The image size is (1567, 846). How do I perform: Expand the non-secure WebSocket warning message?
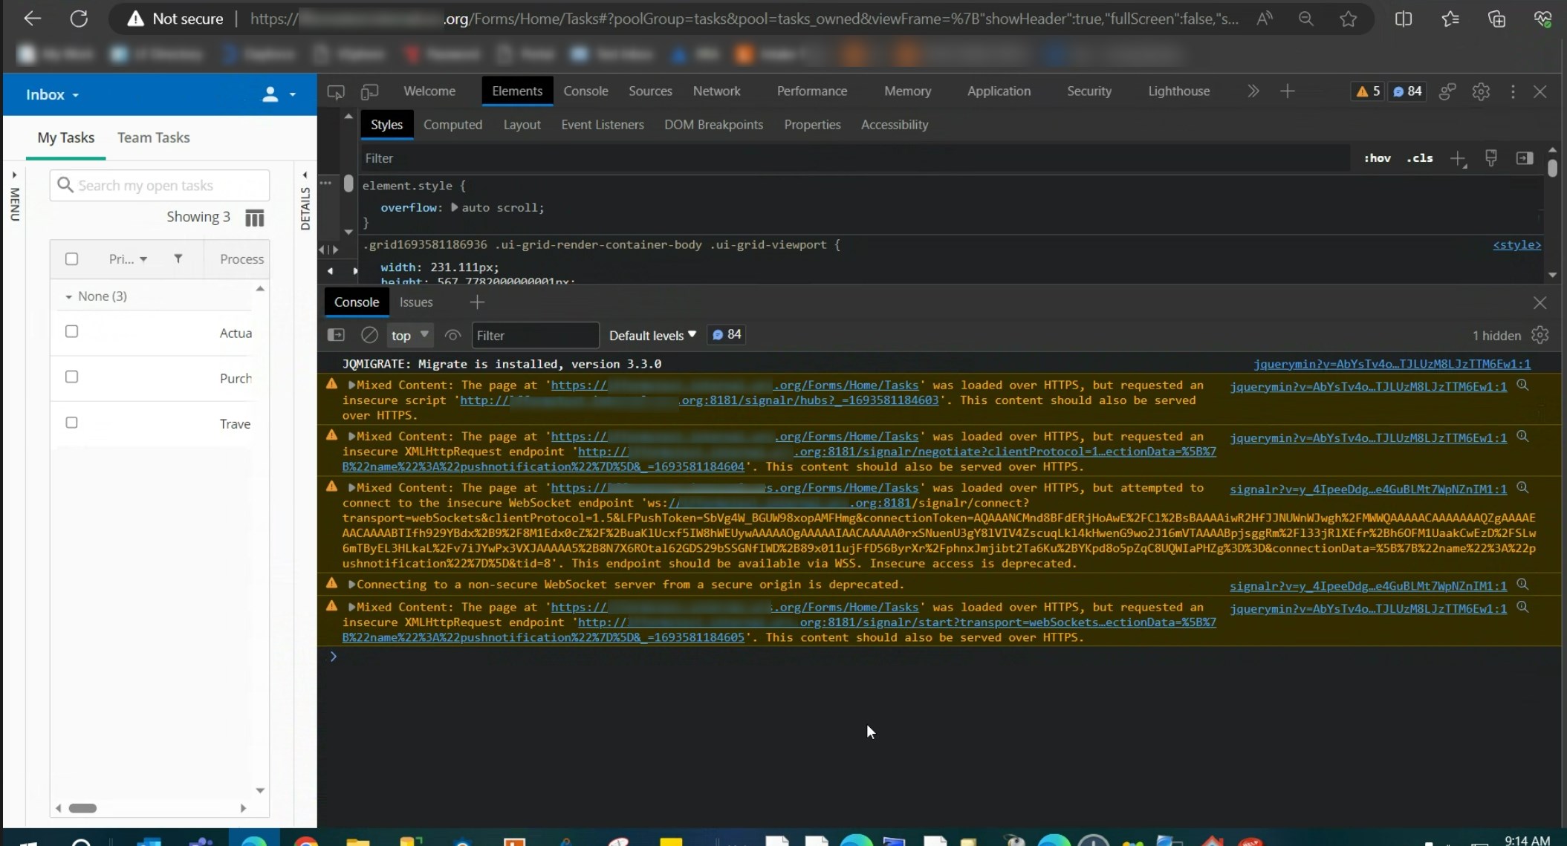point(351,585)
